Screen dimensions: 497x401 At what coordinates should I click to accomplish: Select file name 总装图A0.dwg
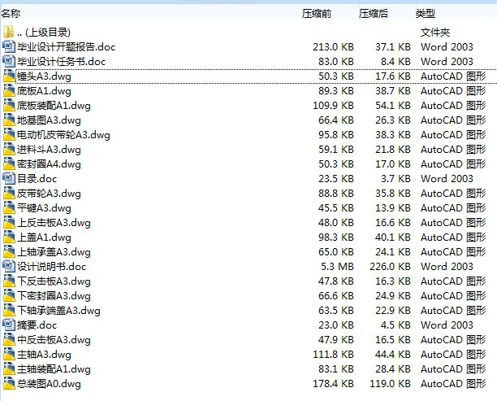coord(49,384)
